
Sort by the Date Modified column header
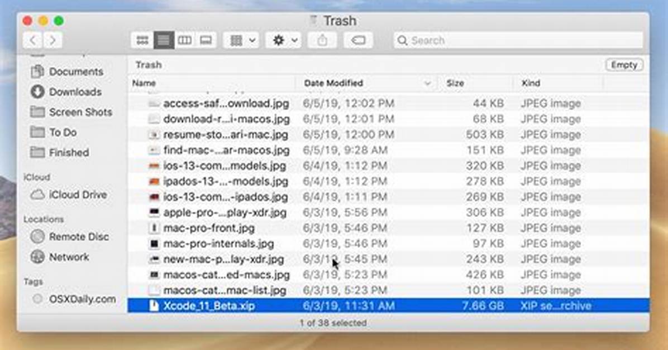(x=333, y=83)
